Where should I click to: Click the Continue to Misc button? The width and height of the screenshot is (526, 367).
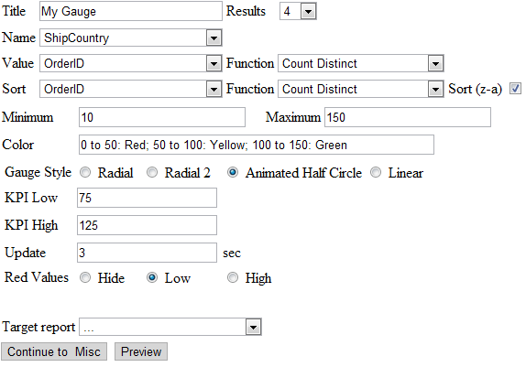point(54,351)
